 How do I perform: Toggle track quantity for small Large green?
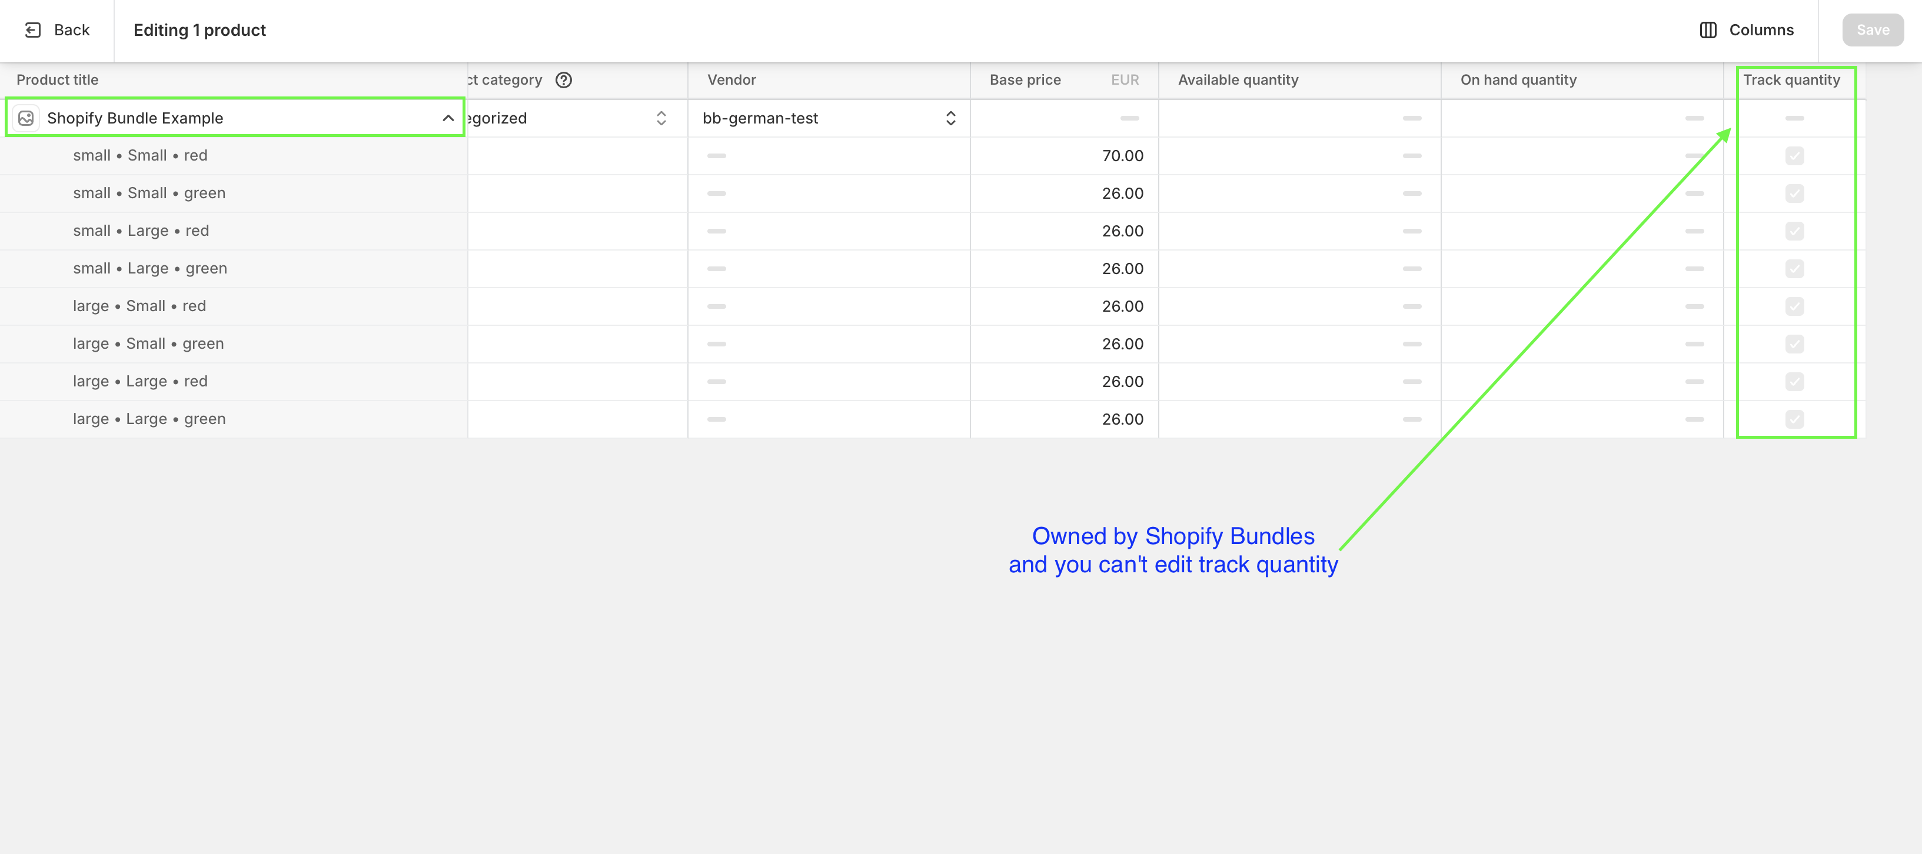[x=1794, y=269]
